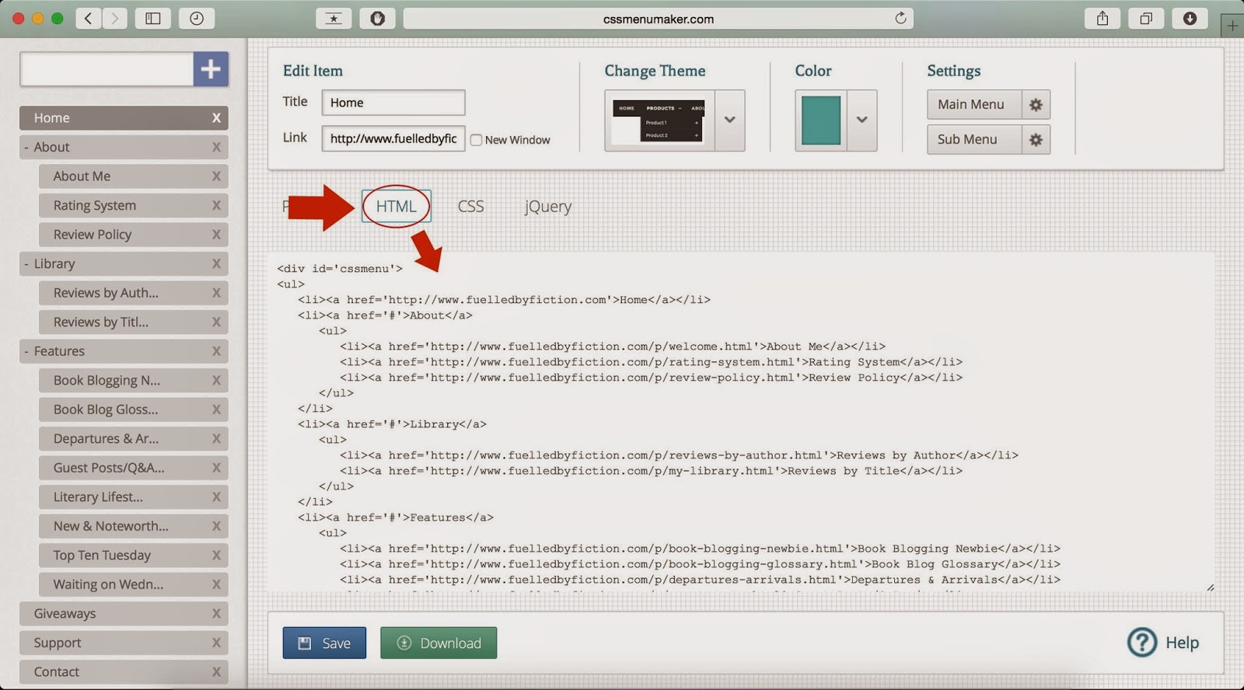This screenshot has height=690, width=1244.
Task: Click the blue Save button
Action: click(324, 643)
